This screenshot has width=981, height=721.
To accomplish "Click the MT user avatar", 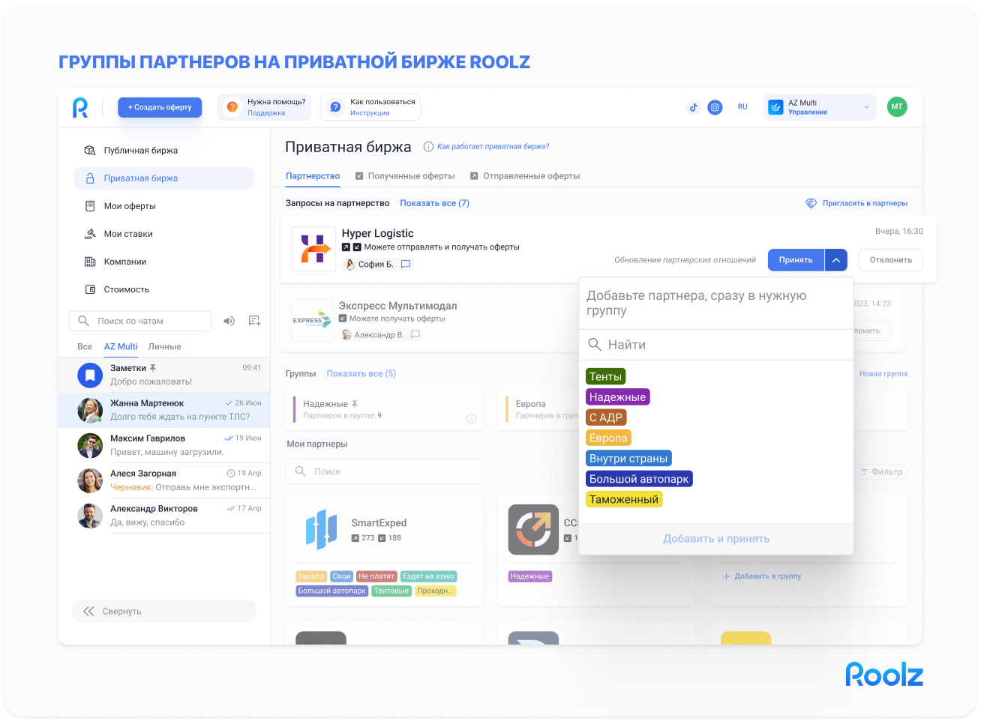I will click(x=896, y=107).
